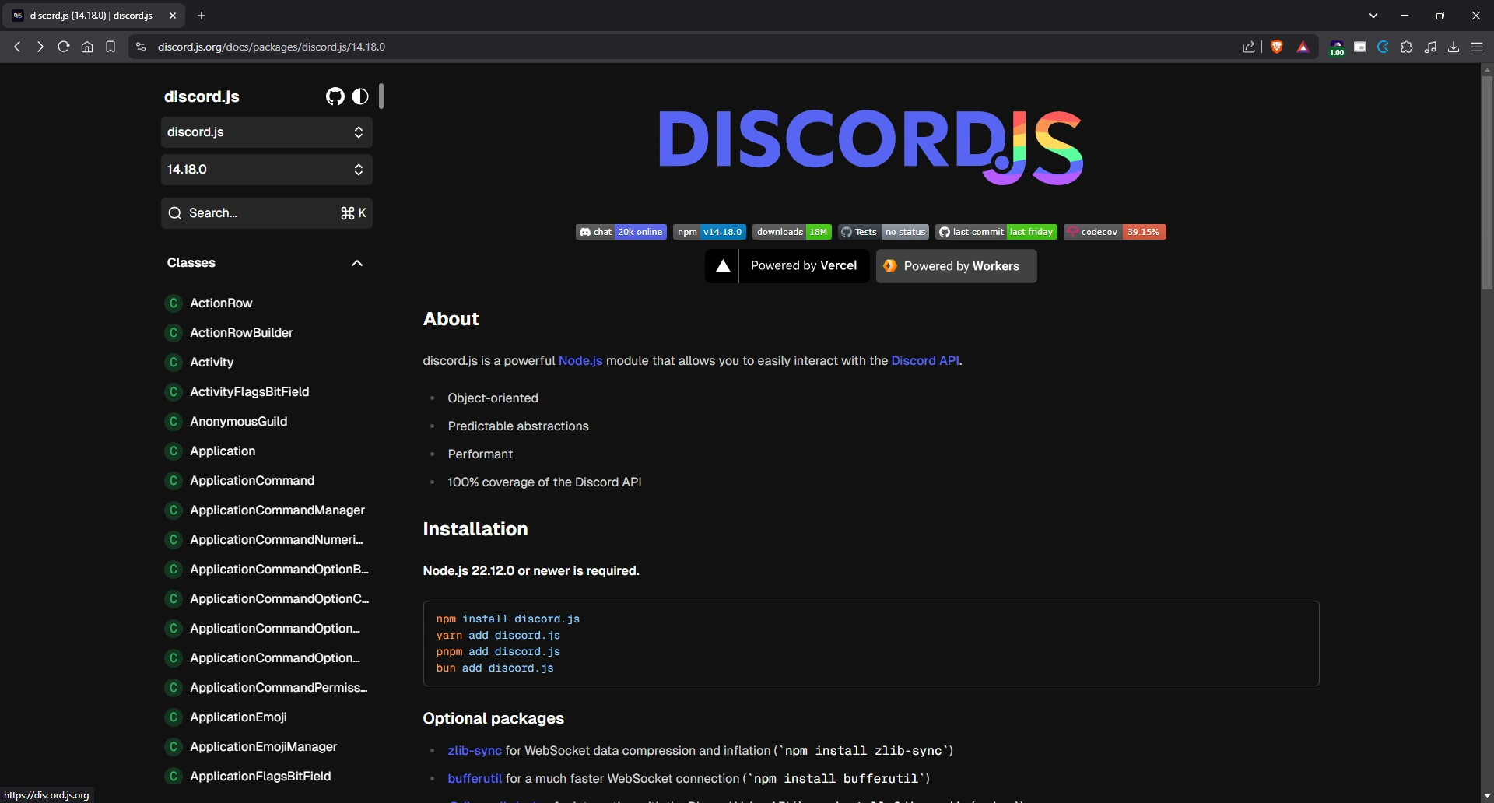Open a new browser tab
Viewport: 1494px width, 803px height.
pyautogui.click(x=202, y=16)
